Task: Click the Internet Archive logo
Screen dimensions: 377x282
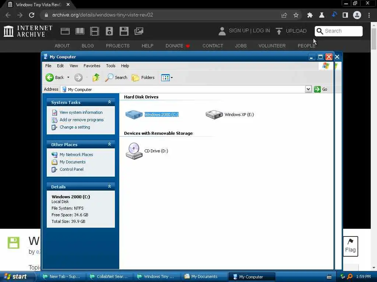Action: pos(28,31)
